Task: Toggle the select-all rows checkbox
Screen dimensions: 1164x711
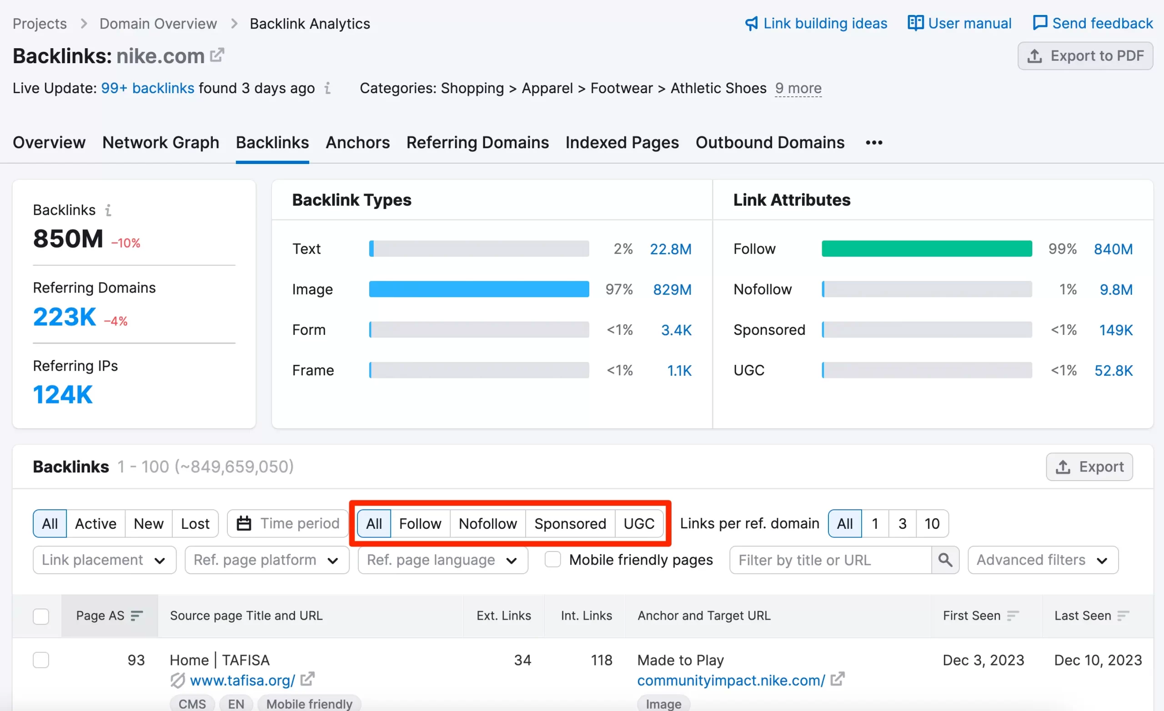Action: 41,616
